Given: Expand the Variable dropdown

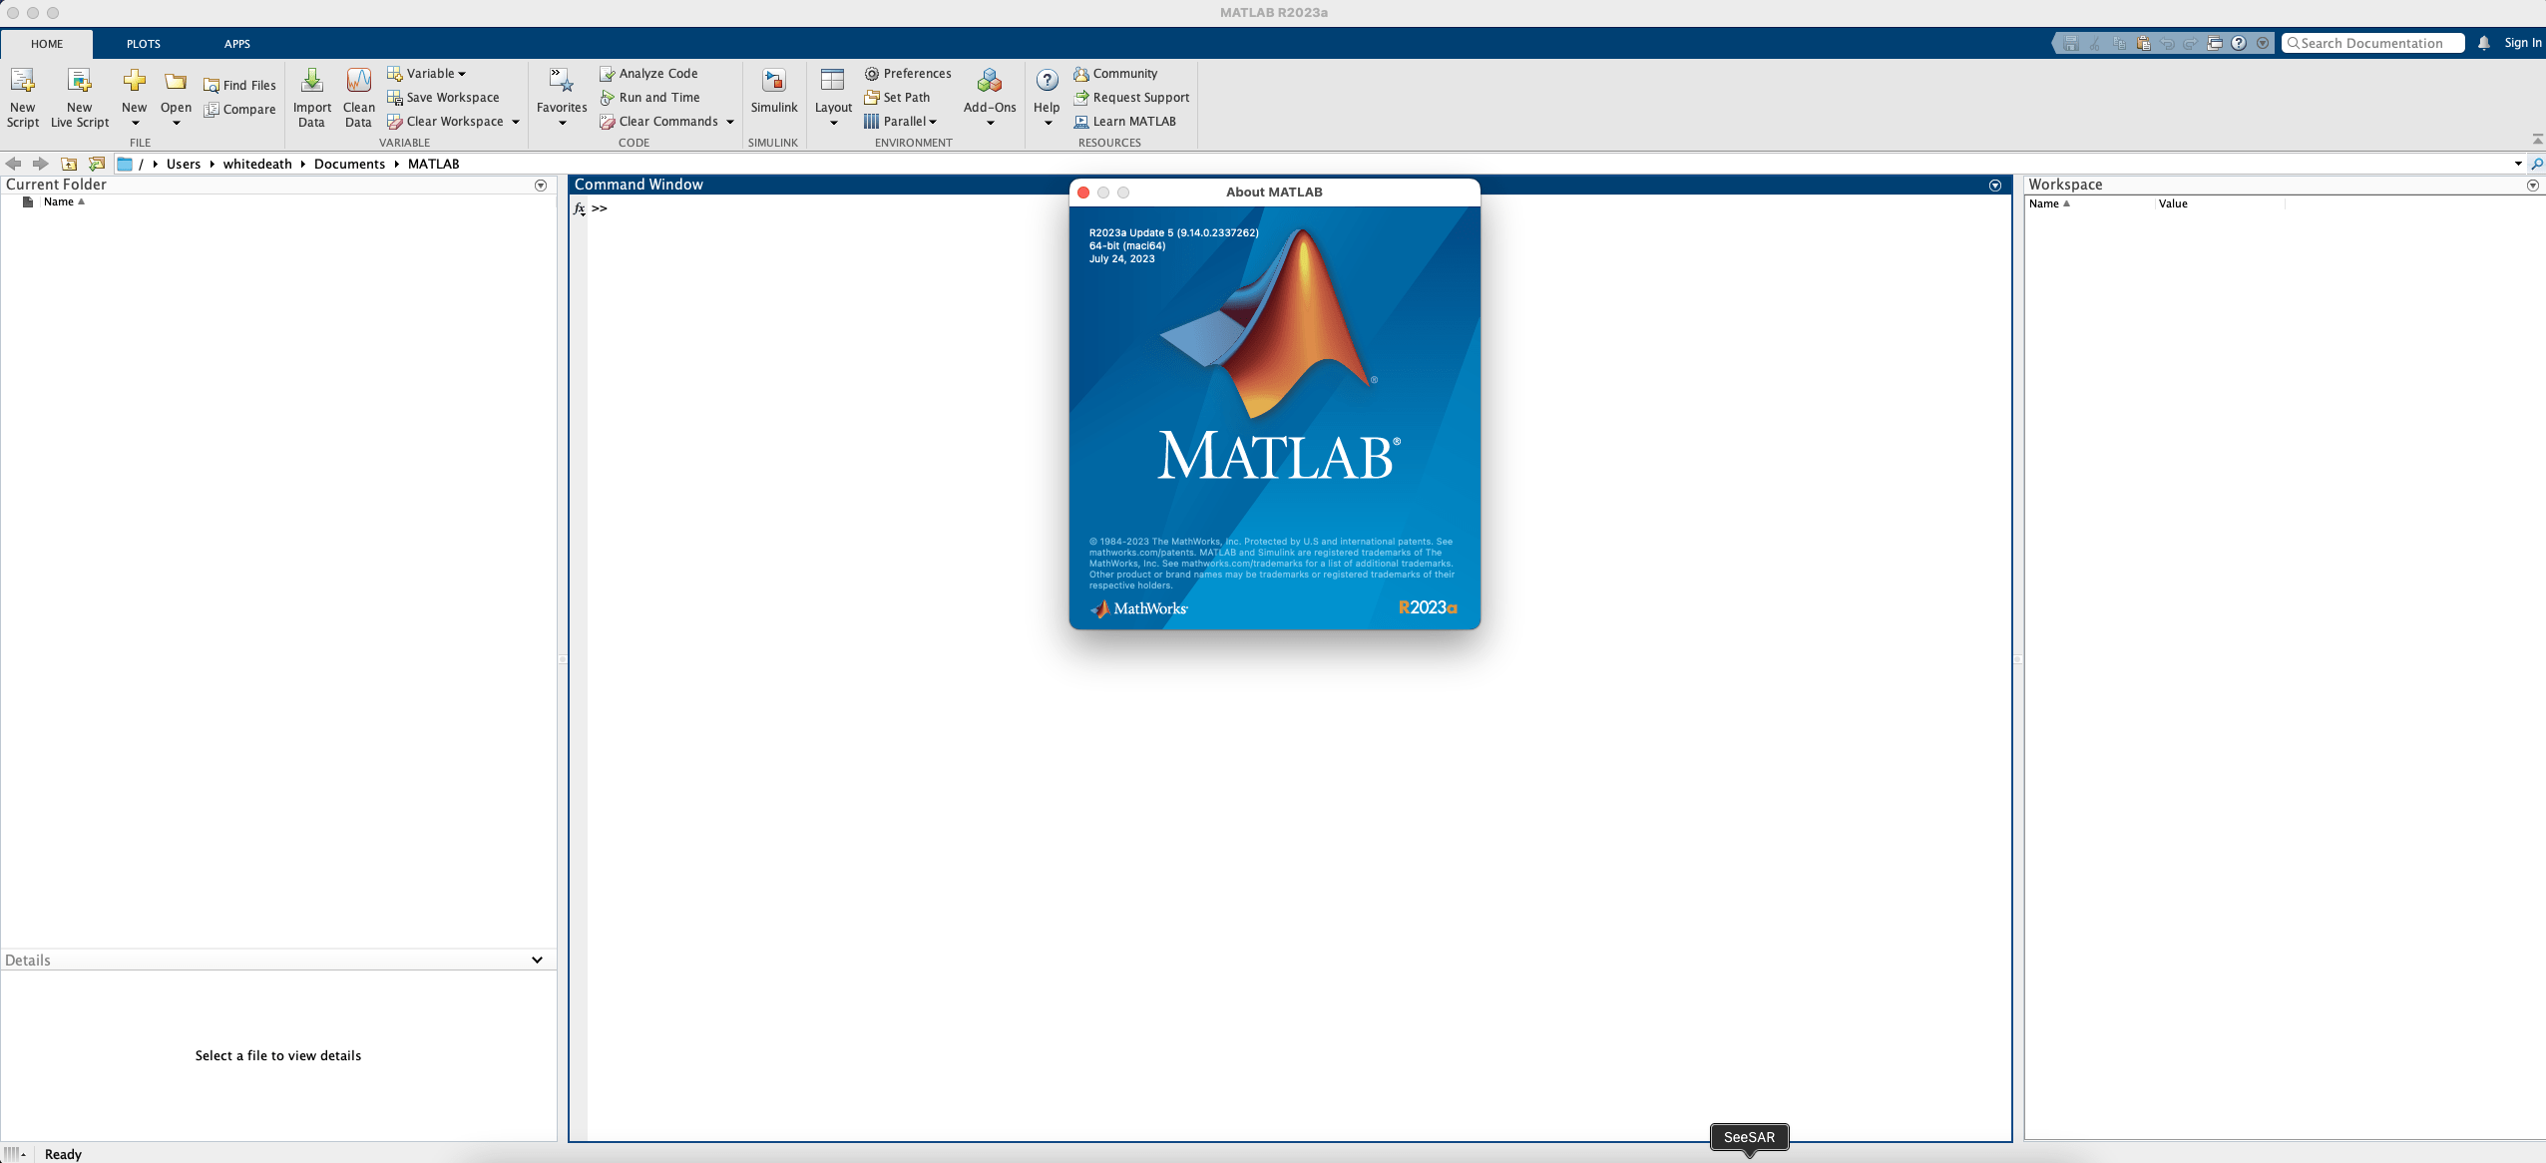Looking at the screenshot, I should point(462,74).
